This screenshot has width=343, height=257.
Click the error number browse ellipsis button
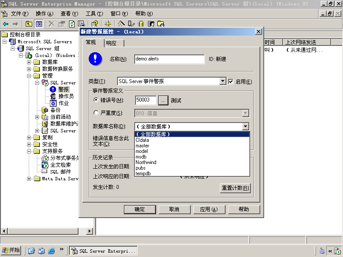click(x=163, y=100)
